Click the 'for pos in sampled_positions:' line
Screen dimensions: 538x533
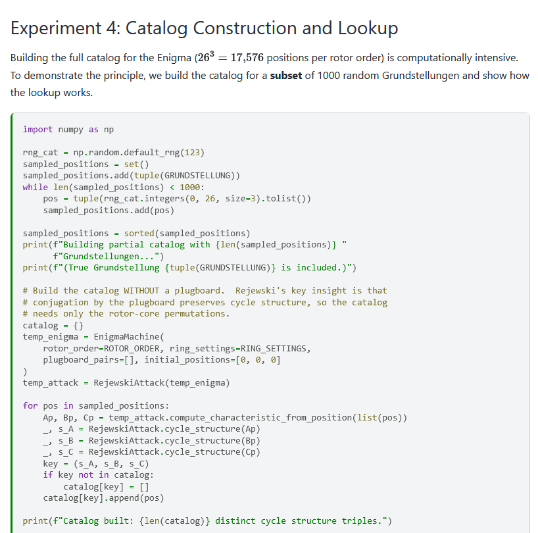point(96,405)
